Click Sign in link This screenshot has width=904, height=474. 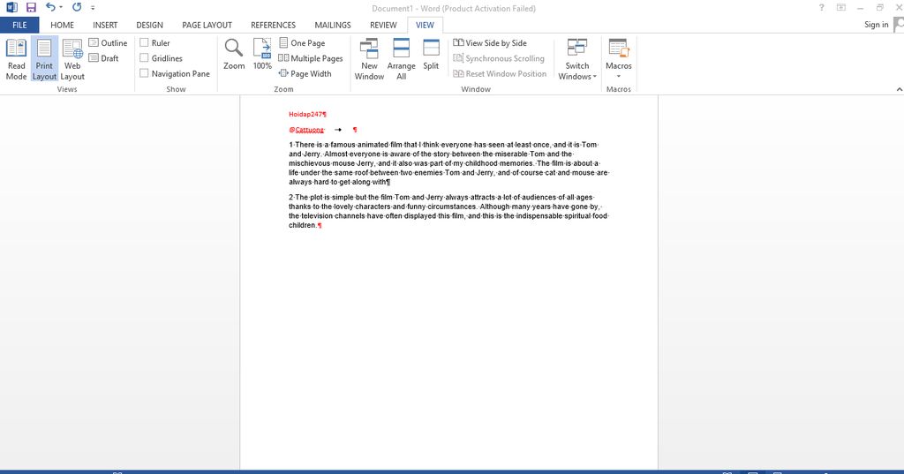(876, 24)
